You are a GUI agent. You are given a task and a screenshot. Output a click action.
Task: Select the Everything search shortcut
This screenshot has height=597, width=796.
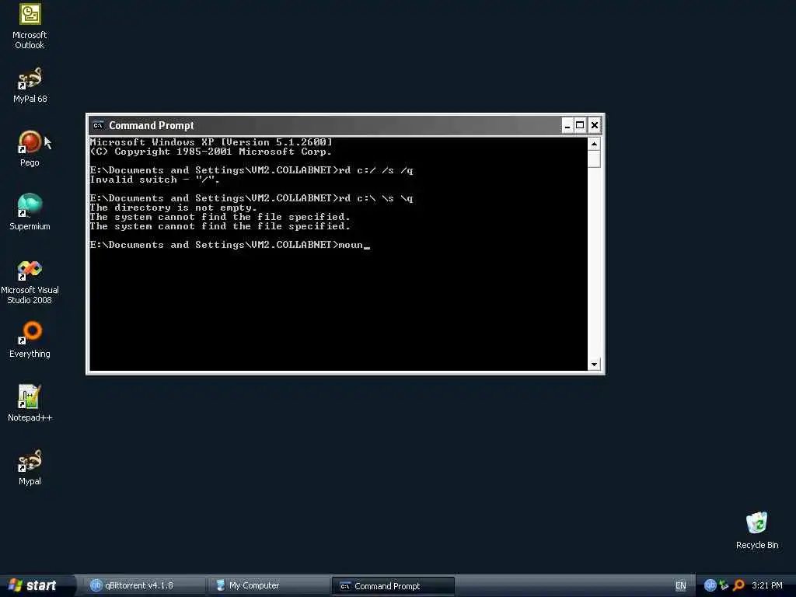(30, 340)
